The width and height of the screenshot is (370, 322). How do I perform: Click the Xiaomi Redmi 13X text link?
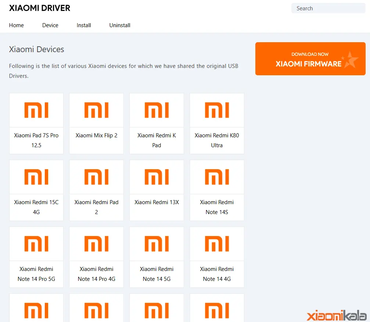(157, 202)
